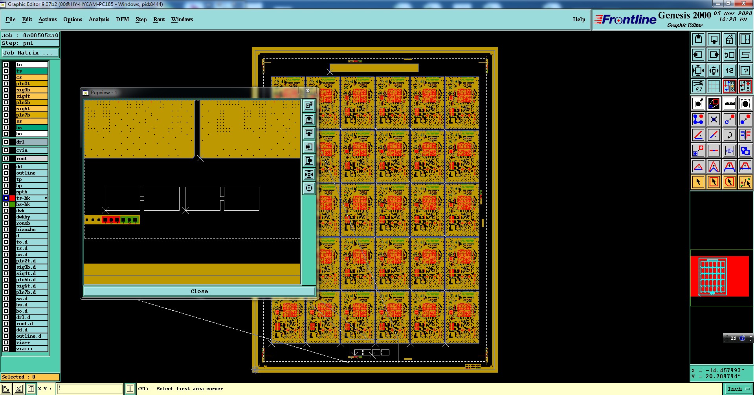
Task: Select layer name 'biaozhu' in layer list
Action: [31, 229]
